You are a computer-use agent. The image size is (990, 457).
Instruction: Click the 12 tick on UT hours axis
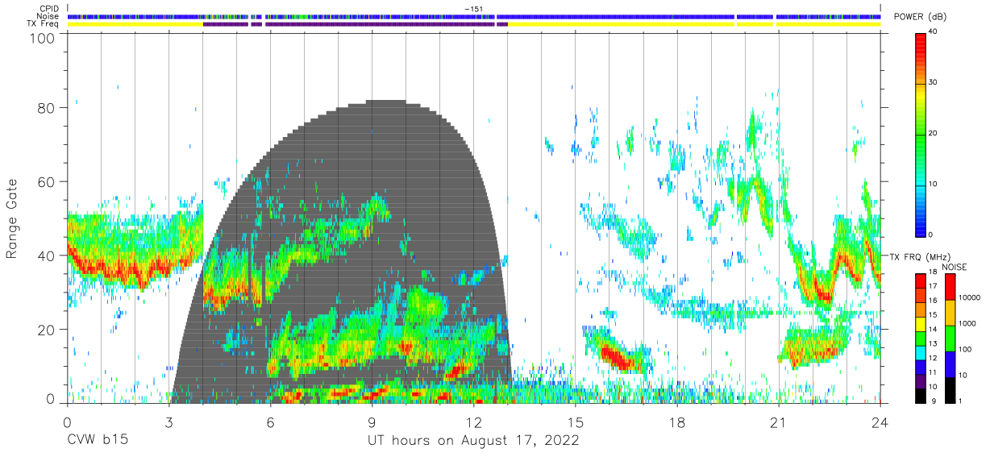coord(474,422)
